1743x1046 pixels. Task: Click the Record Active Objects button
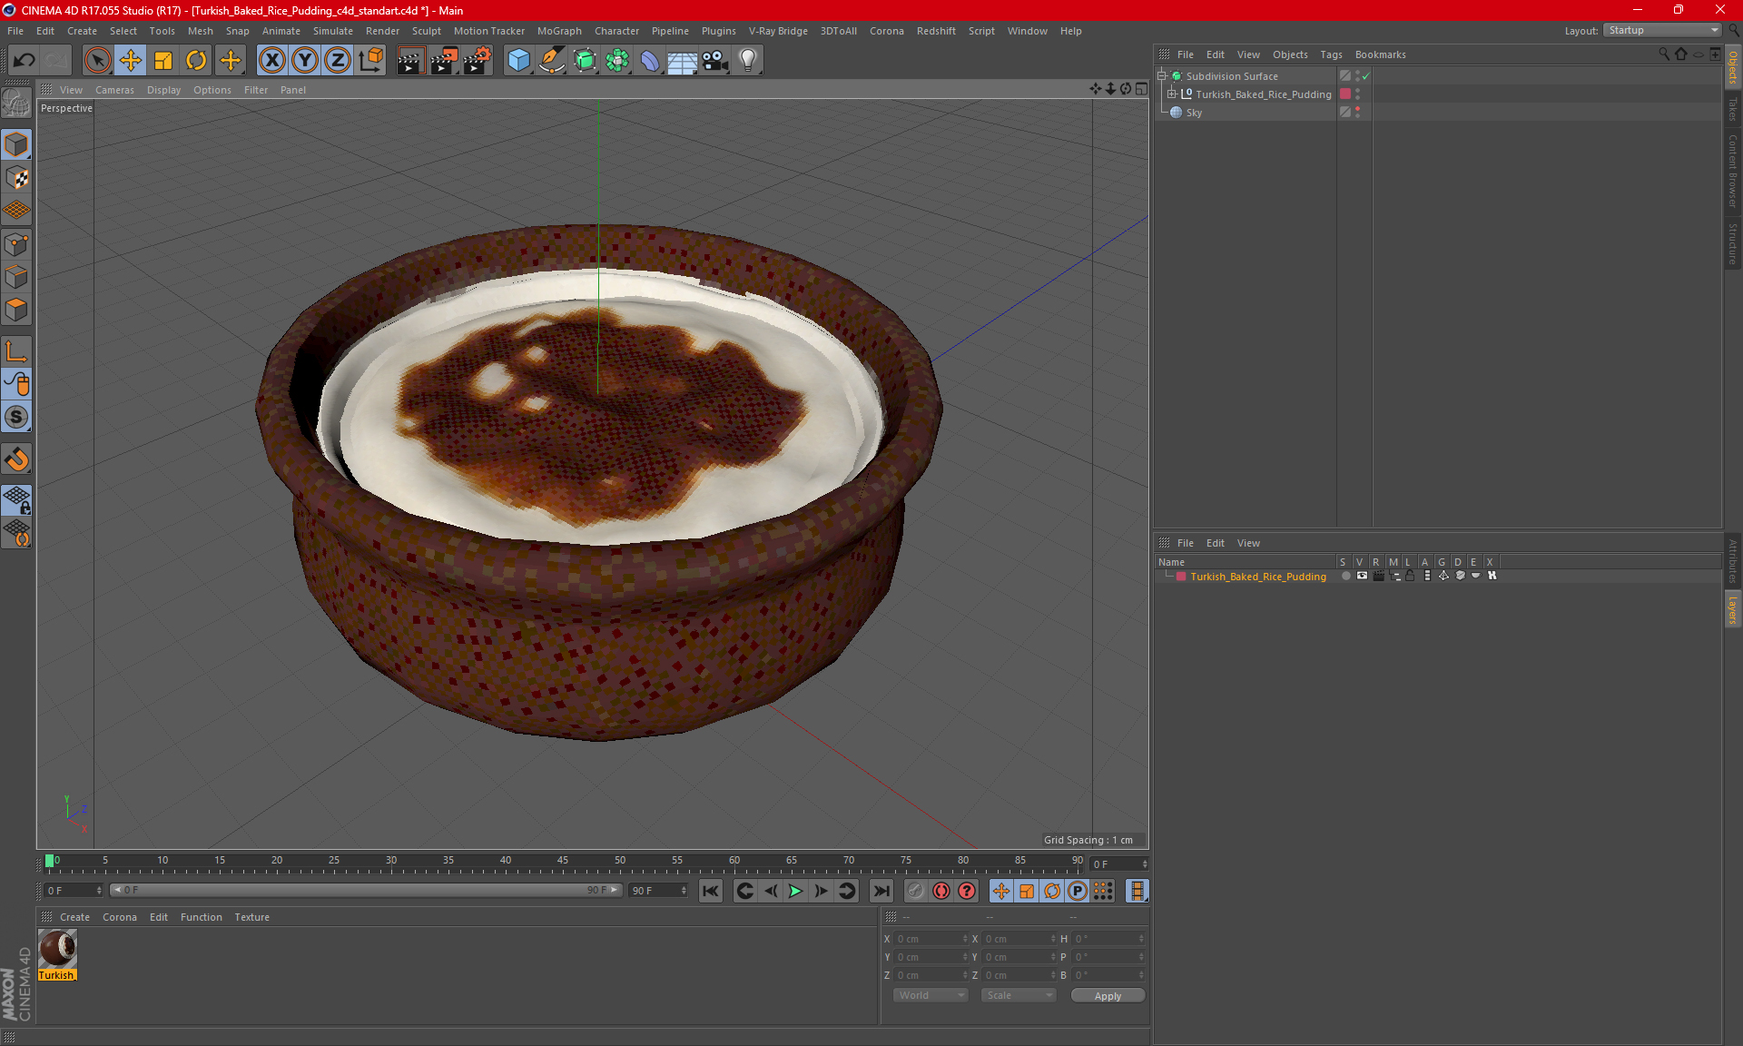pos(915,891)
